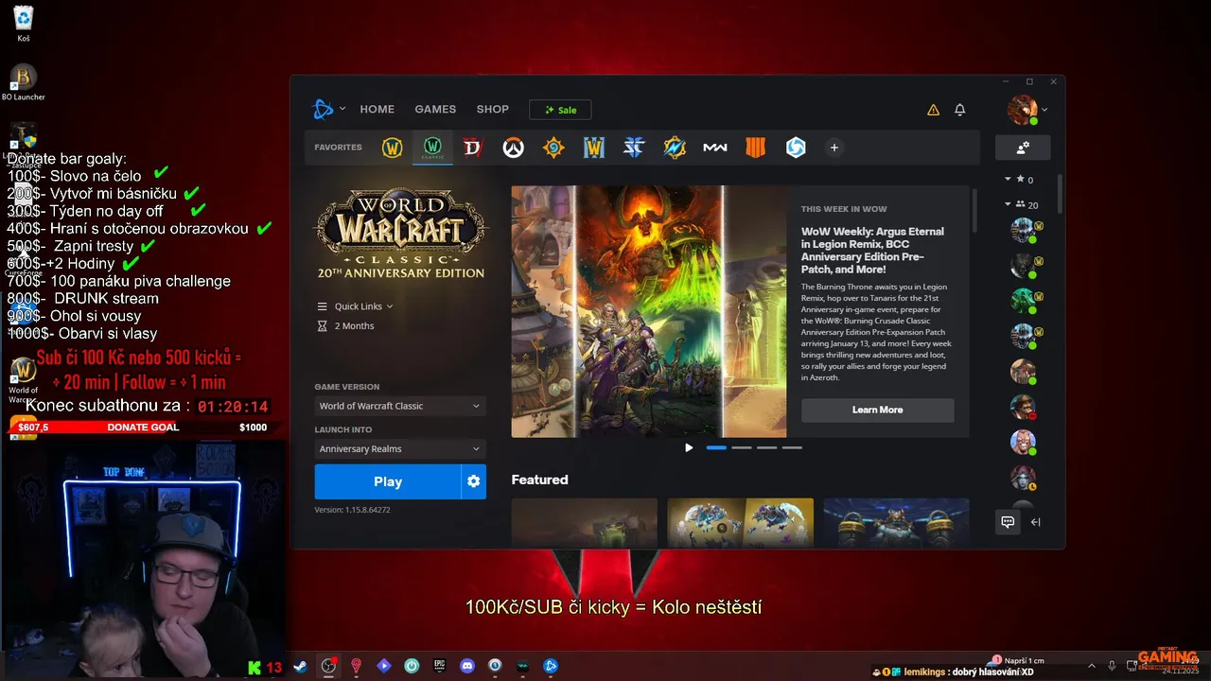Expand the dropdown next to Battle.net logo

pos(342,109)
